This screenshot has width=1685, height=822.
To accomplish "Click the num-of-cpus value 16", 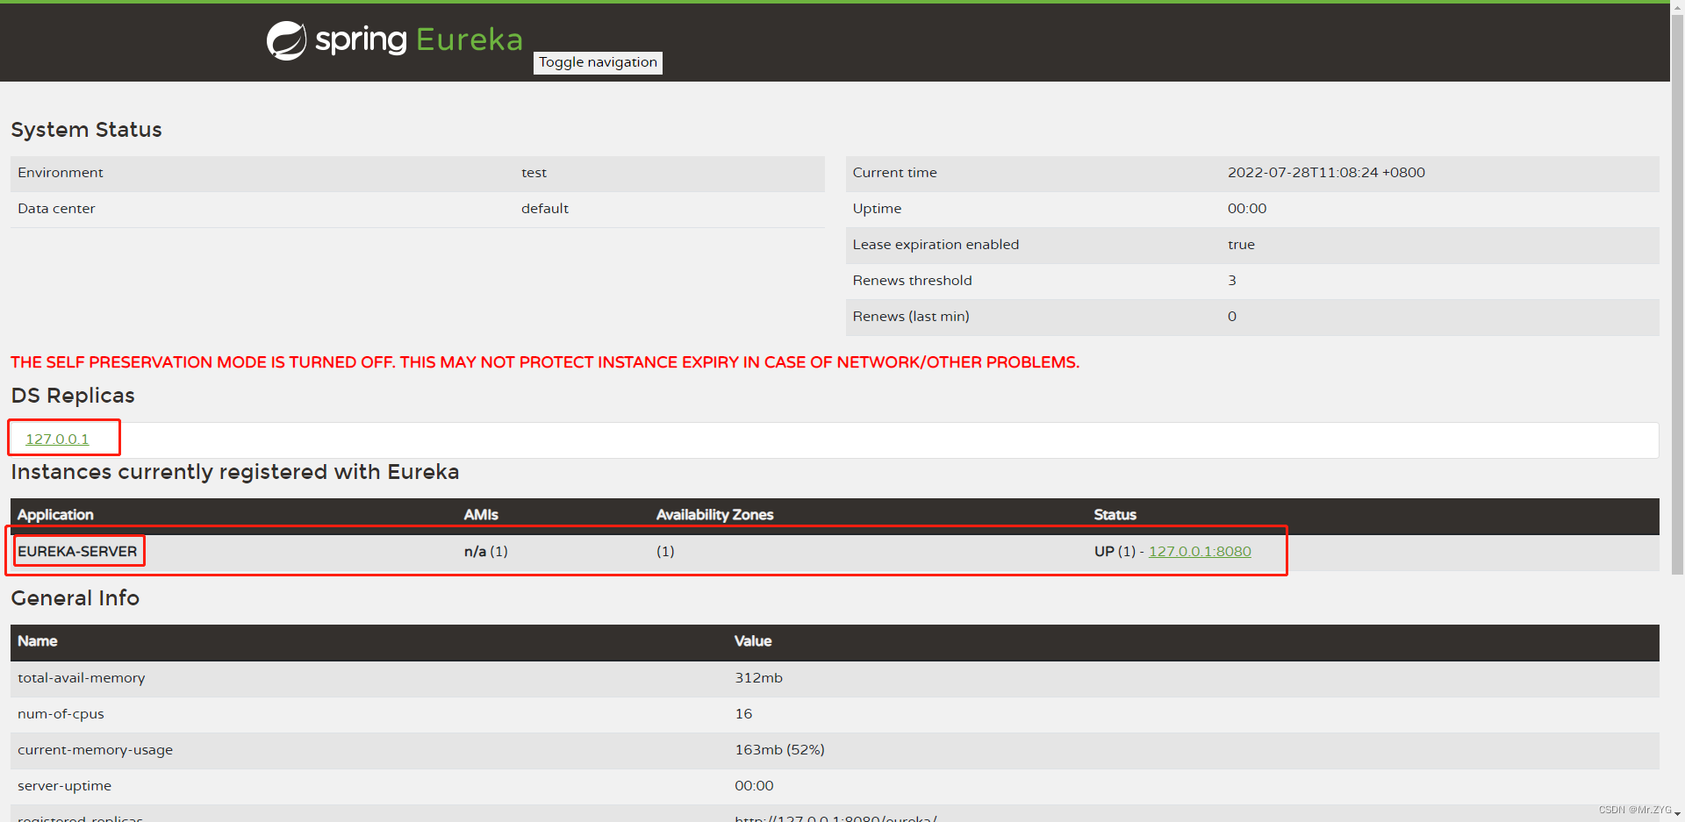I will 743,714.
